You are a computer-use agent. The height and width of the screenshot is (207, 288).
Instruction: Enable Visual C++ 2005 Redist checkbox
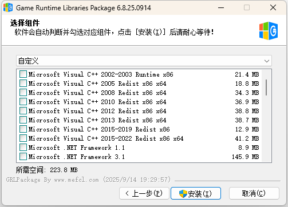23,83
